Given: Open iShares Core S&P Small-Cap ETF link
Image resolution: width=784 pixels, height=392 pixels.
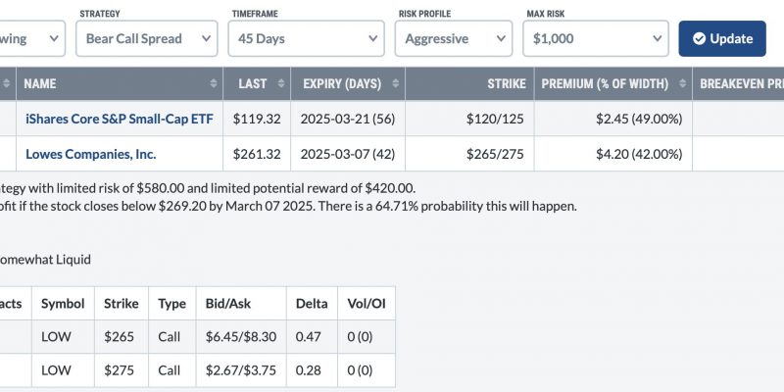Looking at the screenshot, I should click(x=119, y=119).
